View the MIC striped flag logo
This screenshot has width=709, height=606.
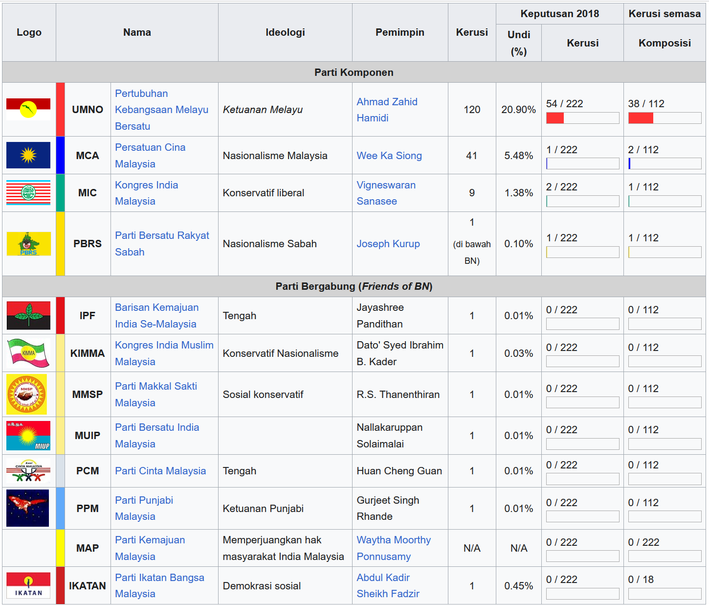28,193
